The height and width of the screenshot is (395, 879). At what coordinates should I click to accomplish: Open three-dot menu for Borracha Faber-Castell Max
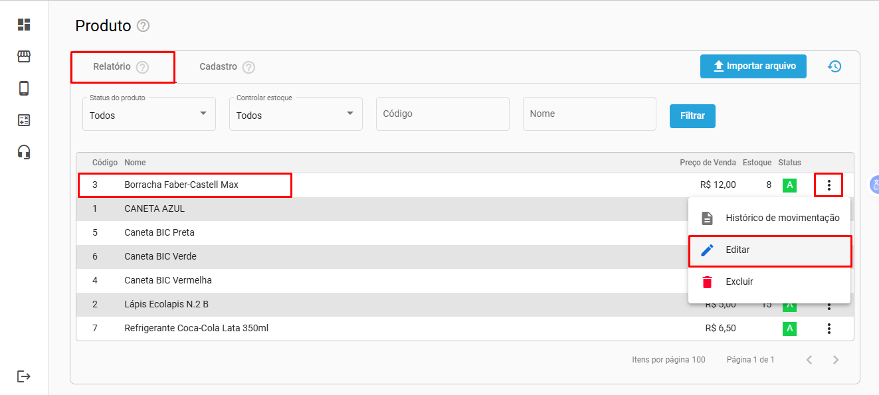pyautogui.click(x=829, y=185)
